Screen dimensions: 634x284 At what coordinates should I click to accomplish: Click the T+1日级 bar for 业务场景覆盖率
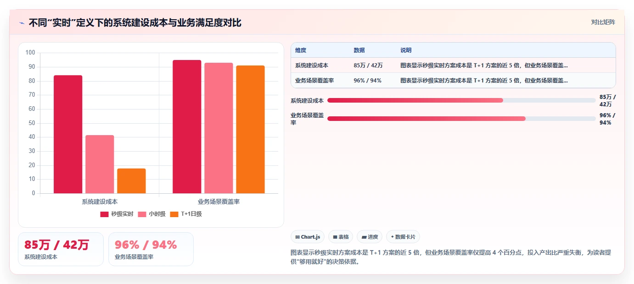tap(250, 129)
